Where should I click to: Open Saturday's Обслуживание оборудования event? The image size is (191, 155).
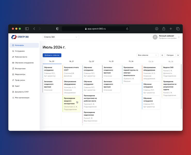pos(151,73)
